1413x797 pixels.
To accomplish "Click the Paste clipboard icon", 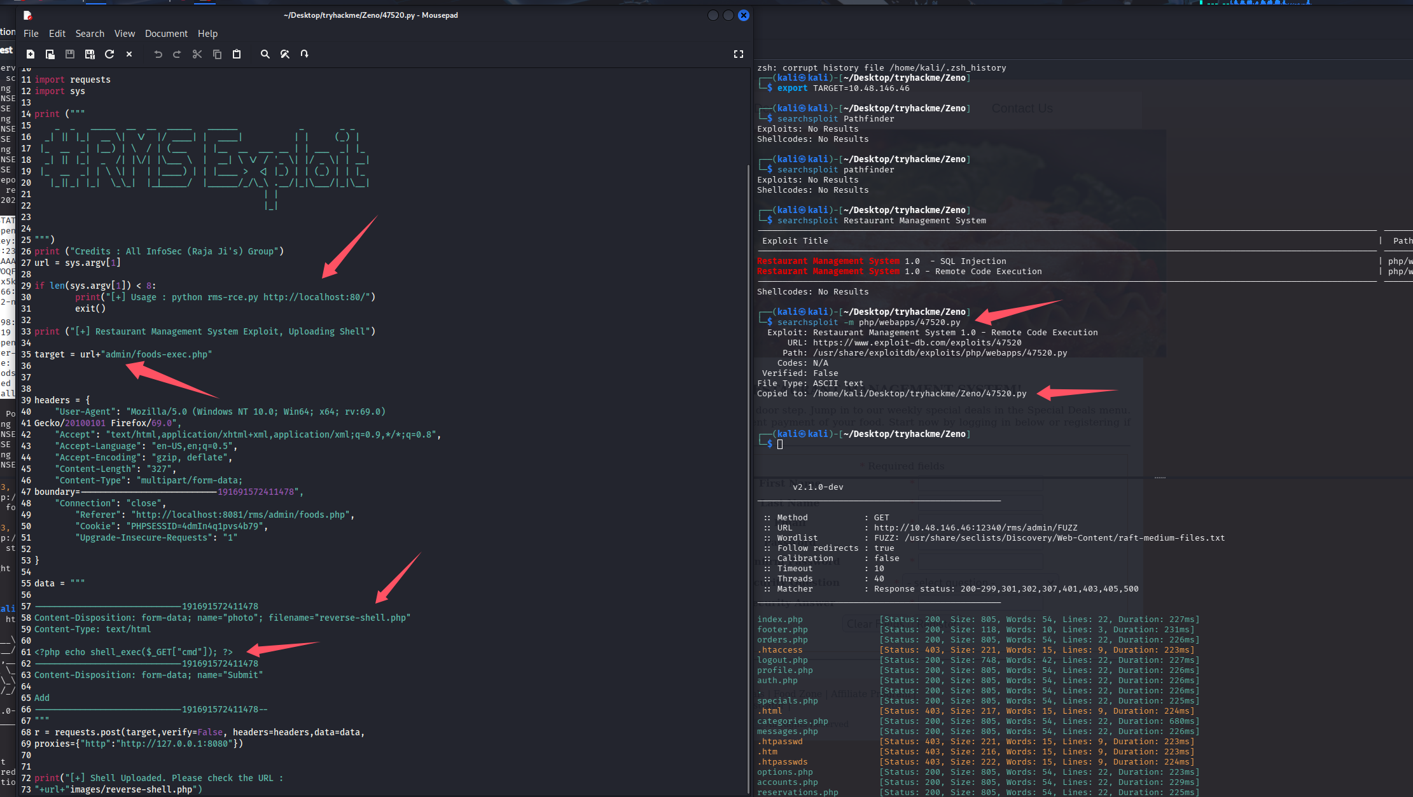I will click(237, 54).
